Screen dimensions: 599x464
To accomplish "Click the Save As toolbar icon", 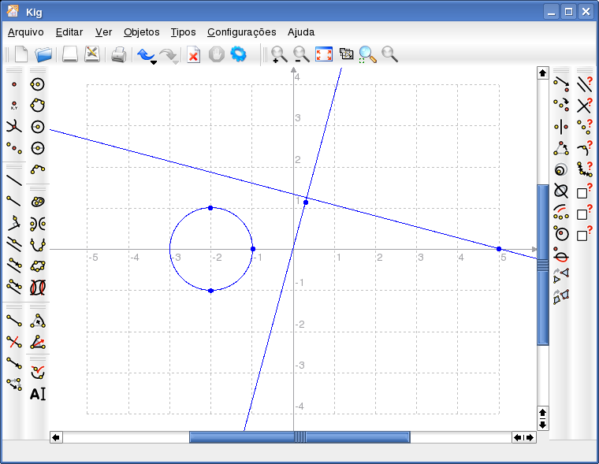I will (92, 54).
